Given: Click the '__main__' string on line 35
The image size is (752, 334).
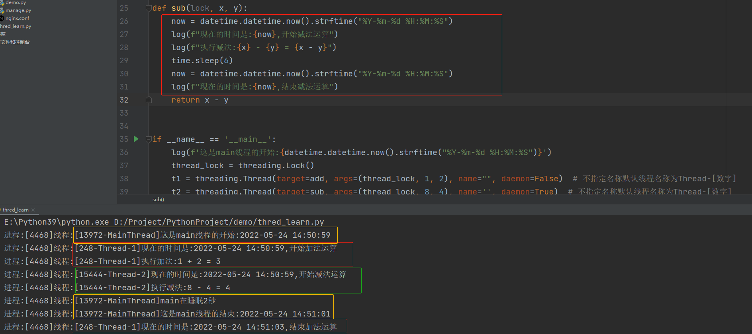Looking at the screenshot, I should [247, 139].
